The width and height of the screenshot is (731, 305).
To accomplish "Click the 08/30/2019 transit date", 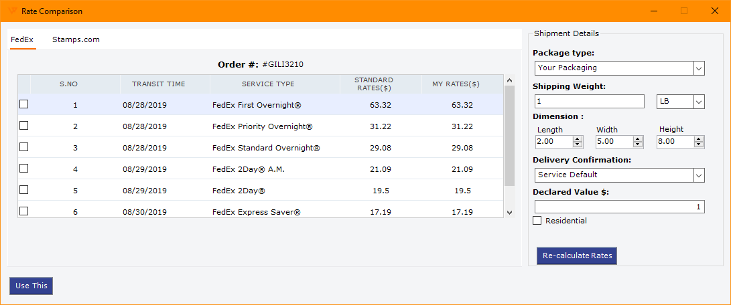I will [145, 212].
